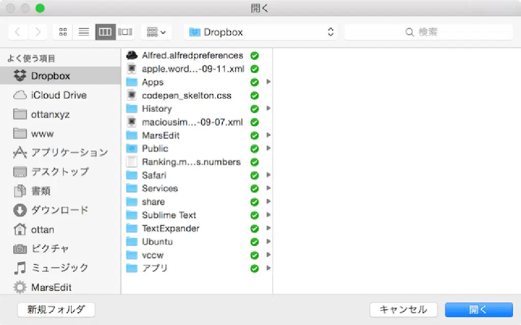The width and height of the screenshot is (521, 325).
Task: Click the ピクチャ camera icon
Action: tap(20, 249)
